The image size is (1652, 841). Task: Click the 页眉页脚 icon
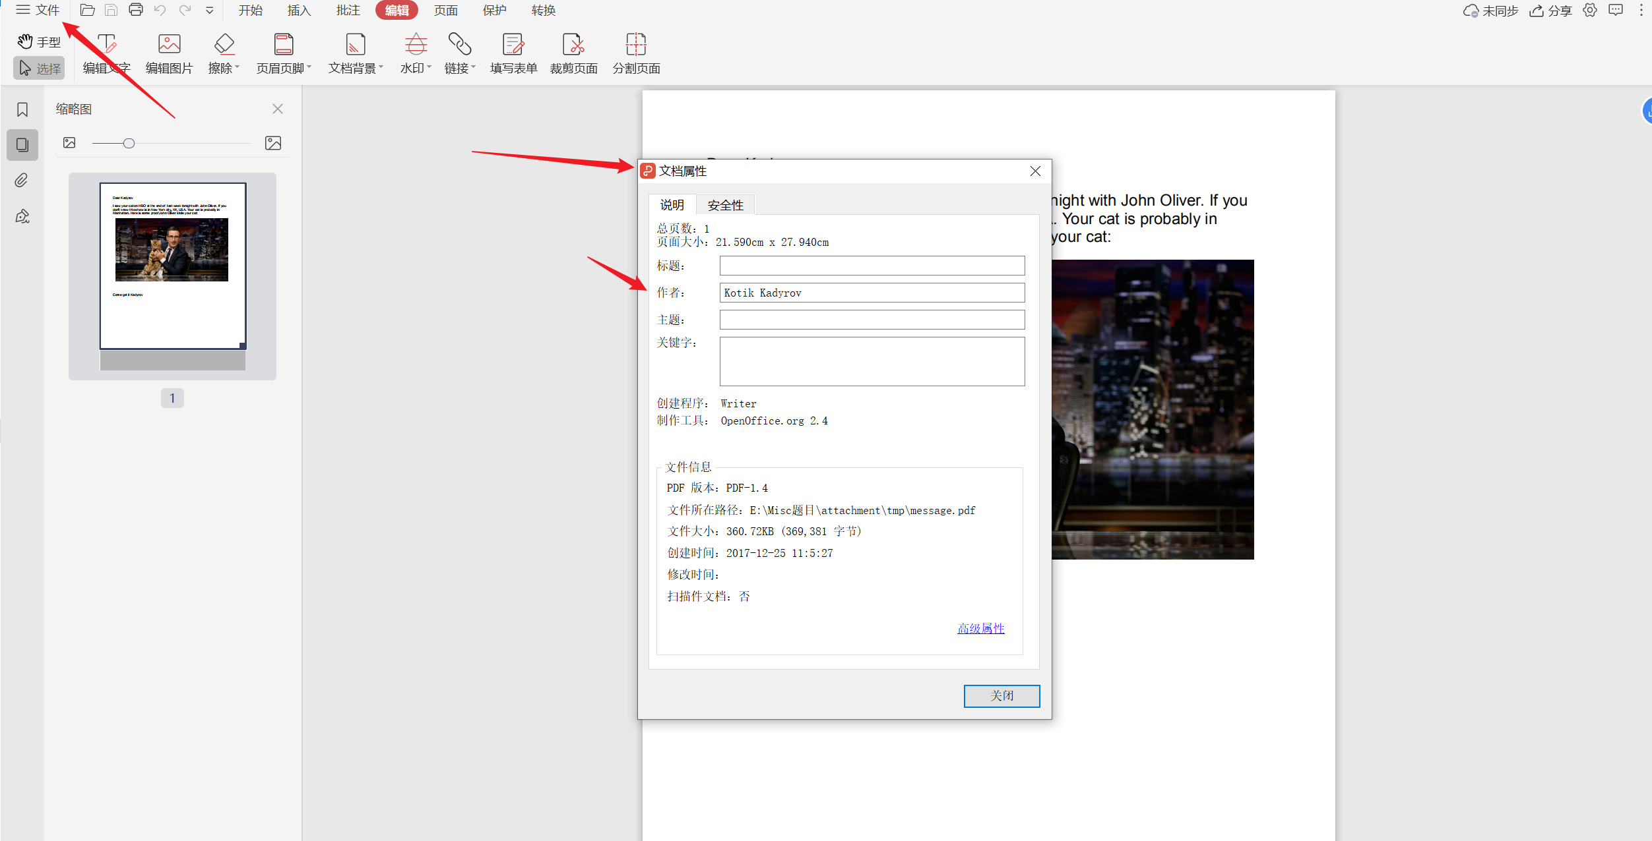pyautogui.click(x=284, y=44)
